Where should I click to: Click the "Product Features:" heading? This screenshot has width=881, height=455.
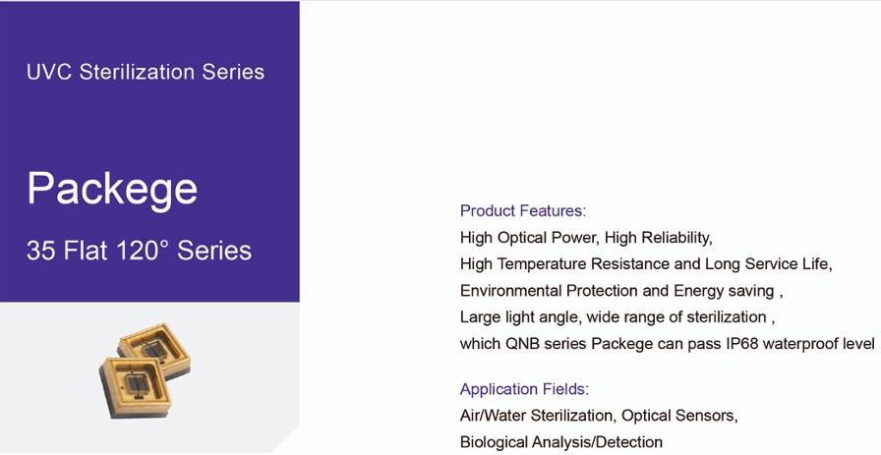[522, 210]
